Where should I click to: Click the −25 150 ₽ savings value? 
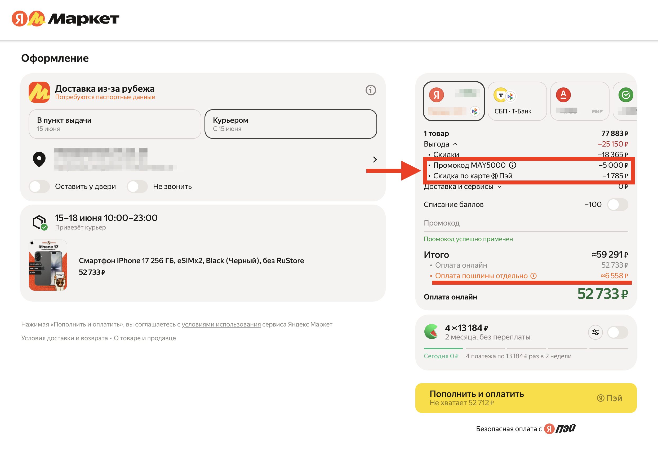click(x=613, y=144)
